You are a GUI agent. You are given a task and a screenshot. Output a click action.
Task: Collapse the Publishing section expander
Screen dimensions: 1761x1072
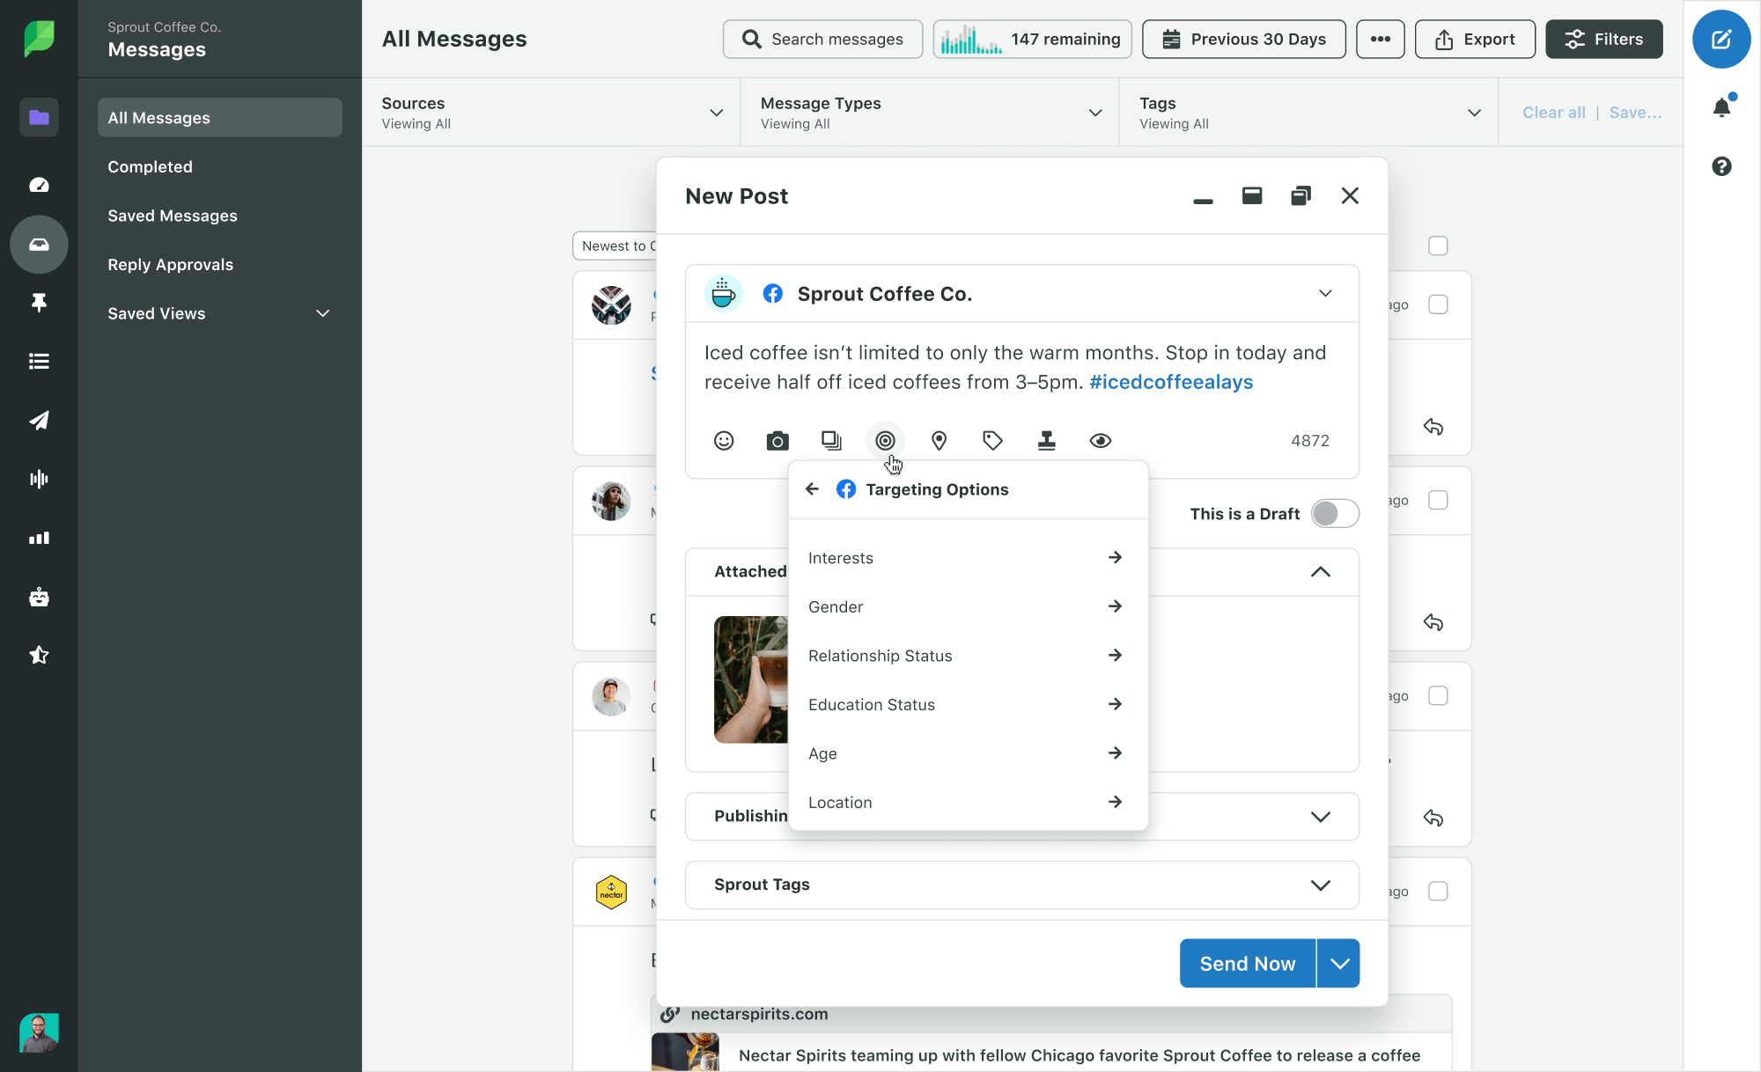[1321, 816]
